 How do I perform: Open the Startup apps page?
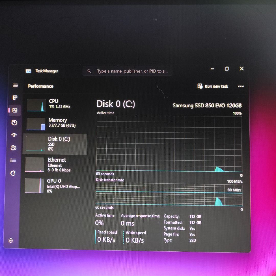14,135
